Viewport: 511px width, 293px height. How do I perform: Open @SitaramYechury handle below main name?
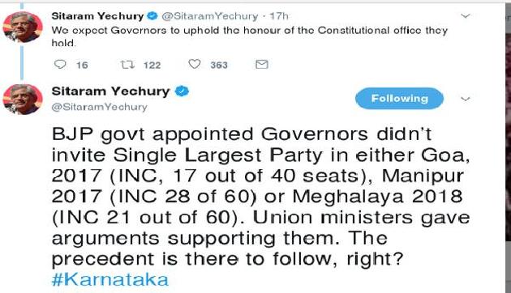tap(100, 107)
